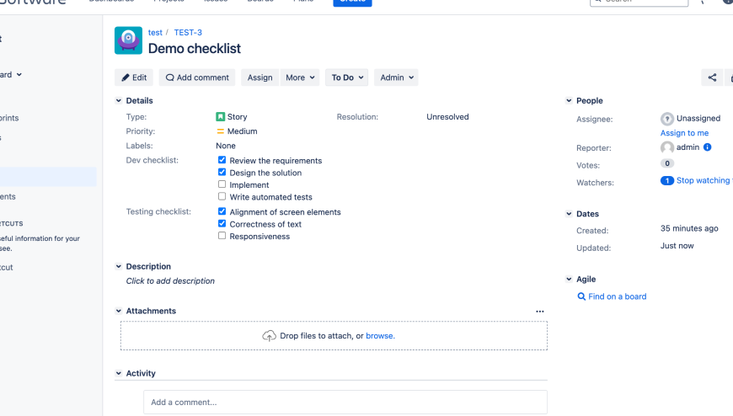Screen dimensions: 733x416
Task: Click the Add a comment input field
Action: click(345, 402)
